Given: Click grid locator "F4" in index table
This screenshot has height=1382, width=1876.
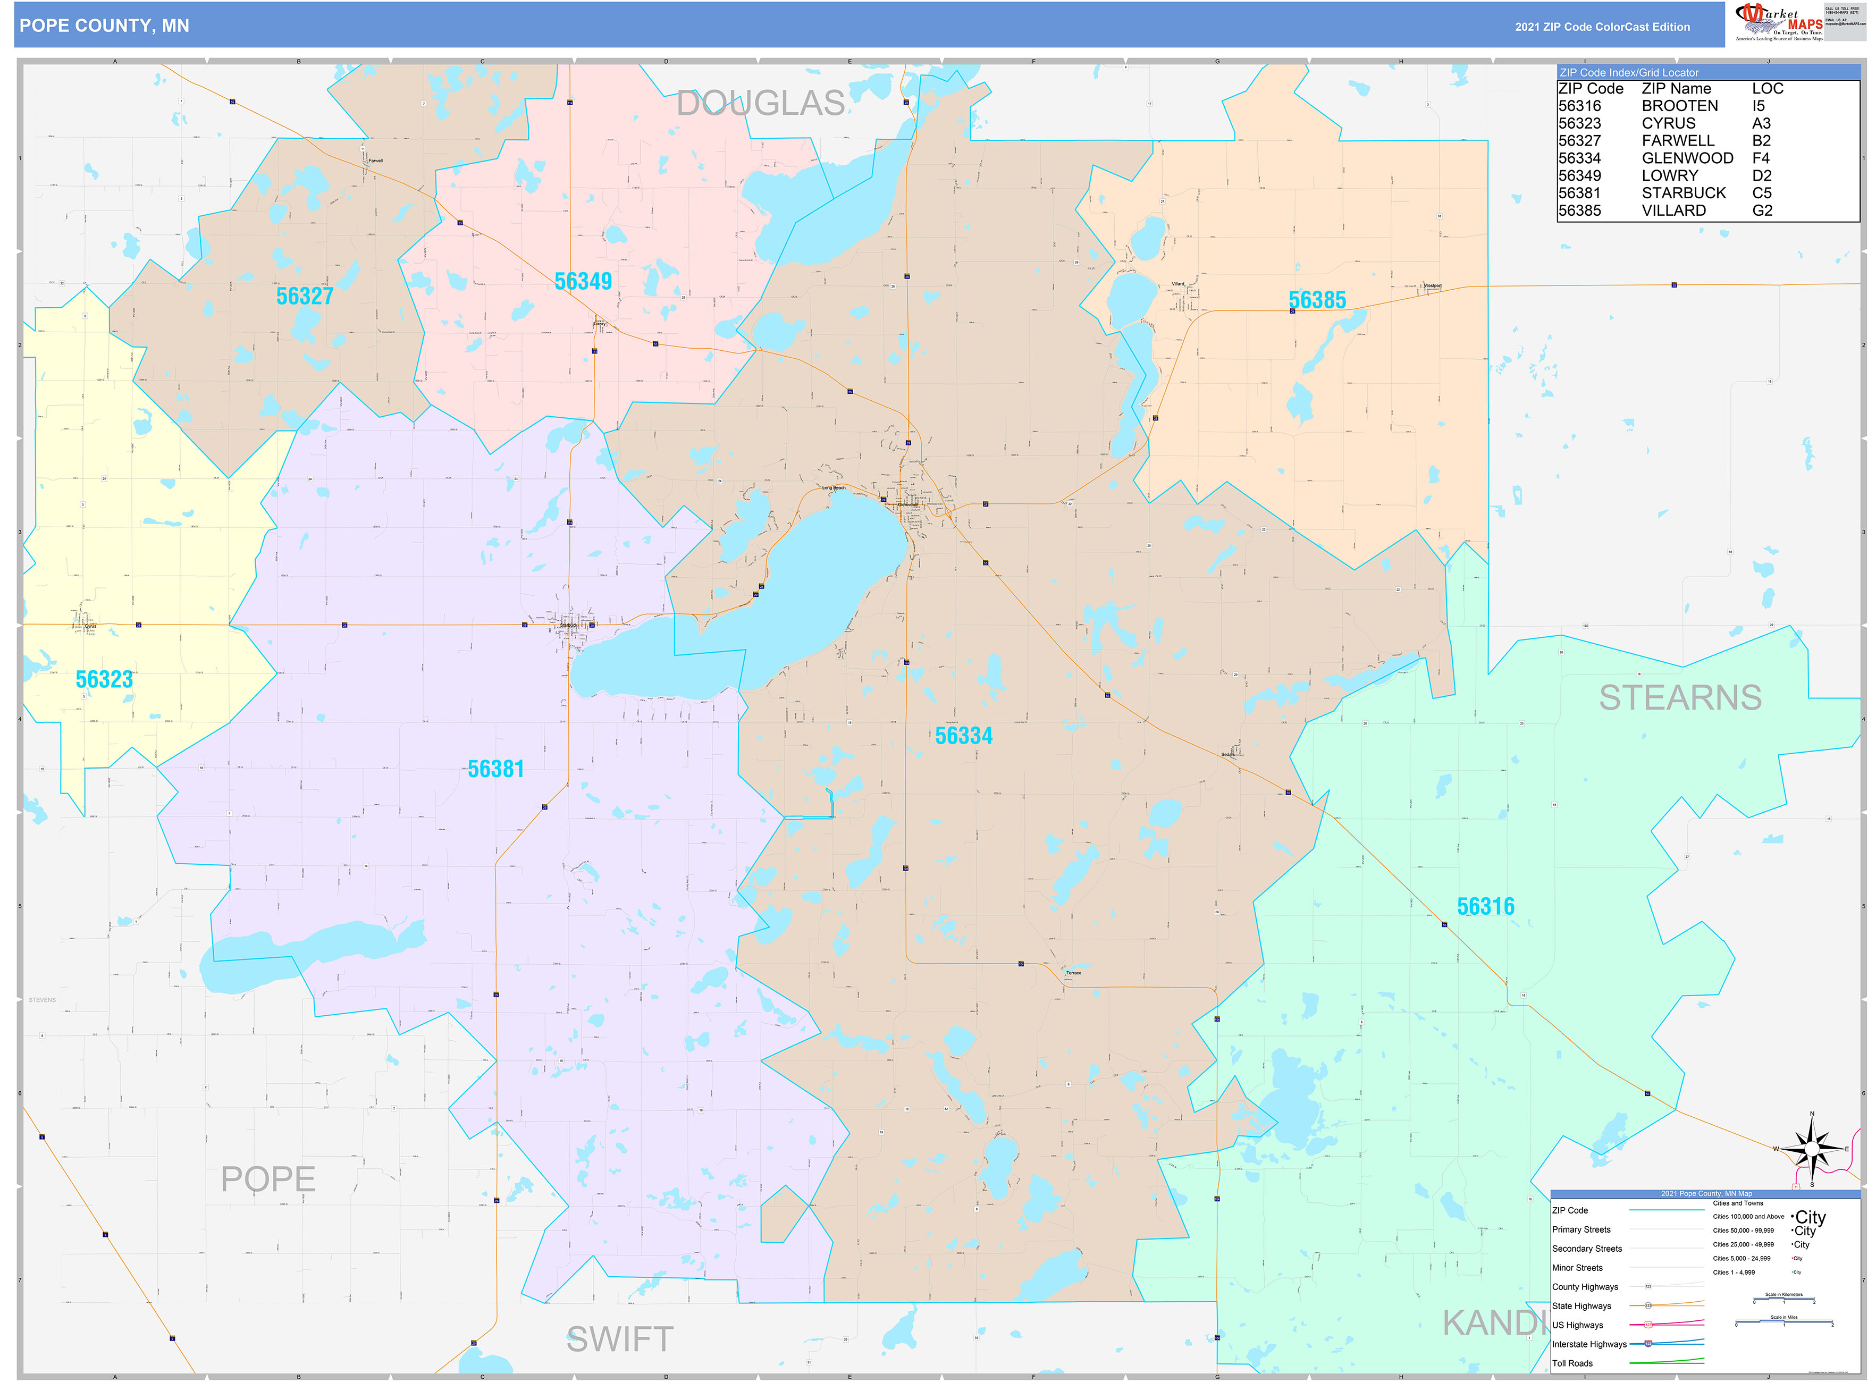Looking at the screenshot, I should 1761,158.
